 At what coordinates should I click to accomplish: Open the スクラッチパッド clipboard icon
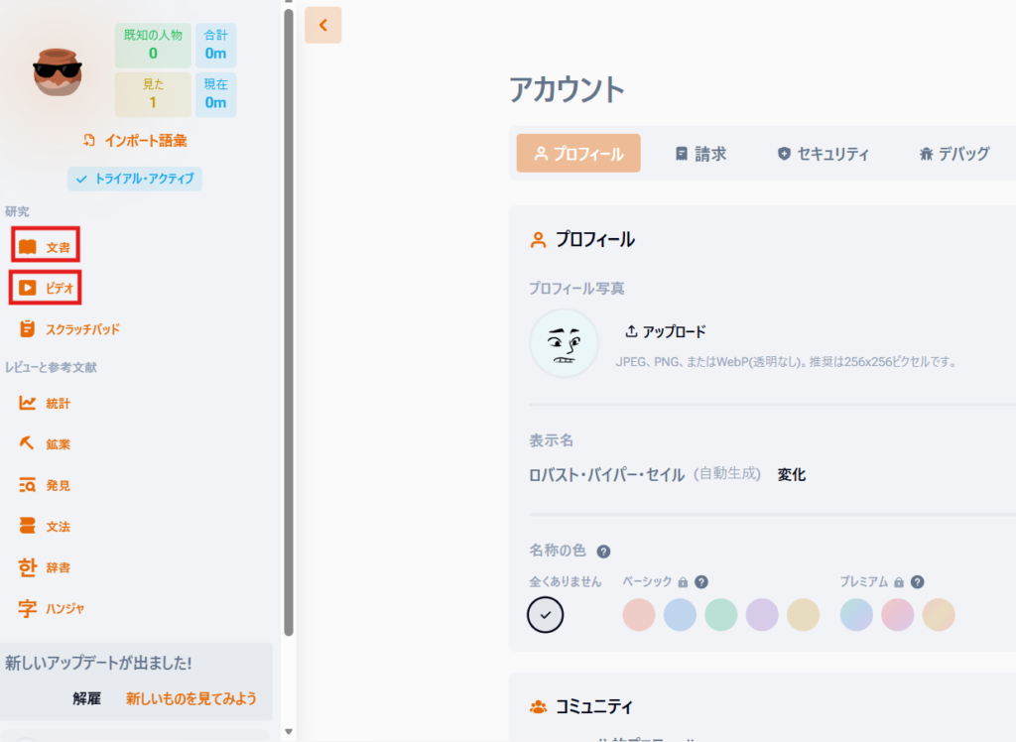click(x=28, y=329)
